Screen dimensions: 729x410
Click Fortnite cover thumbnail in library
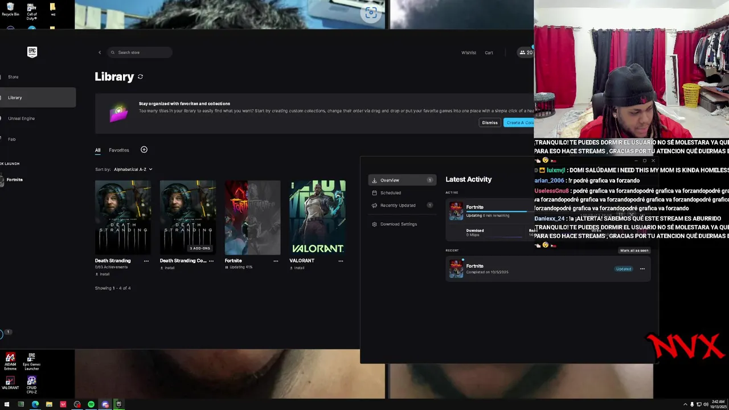[x=252, y=218]
